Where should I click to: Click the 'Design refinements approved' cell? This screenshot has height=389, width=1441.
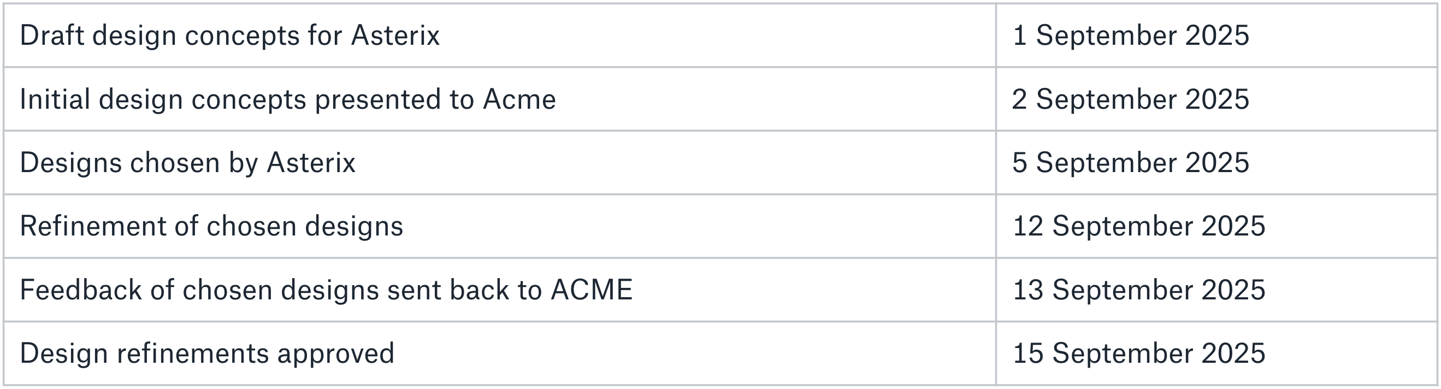pyautogui.click(x=499, y=353)
